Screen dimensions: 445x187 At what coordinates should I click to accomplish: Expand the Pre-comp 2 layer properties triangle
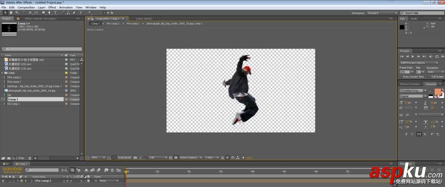tap(18, 181)
